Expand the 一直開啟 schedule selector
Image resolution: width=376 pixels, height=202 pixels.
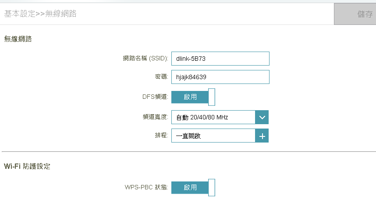(213, 136)
